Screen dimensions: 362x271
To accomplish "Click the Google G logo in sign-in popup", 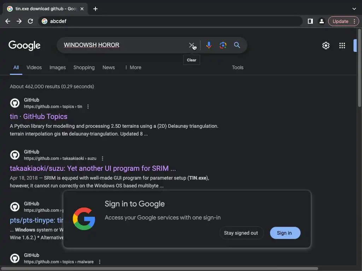I will click(x=84, y=219).
